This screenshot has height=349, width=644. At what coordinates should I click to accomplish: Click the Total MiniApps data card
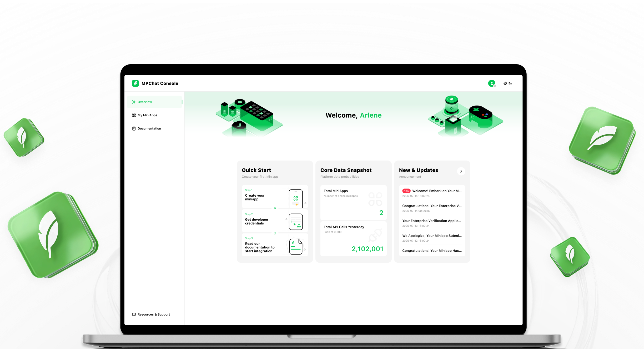click(353, 202)
